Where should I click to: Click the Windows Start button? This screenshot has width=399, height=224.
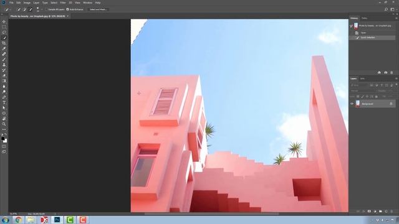pyautogui.click(x=5, y=220)
